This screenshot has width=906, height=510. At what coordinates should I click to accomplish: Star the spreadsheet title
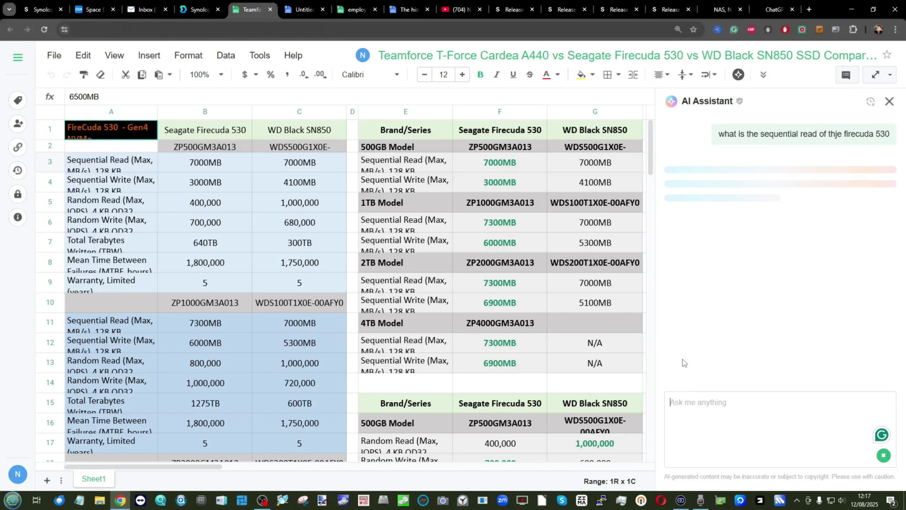pos(887,55)
